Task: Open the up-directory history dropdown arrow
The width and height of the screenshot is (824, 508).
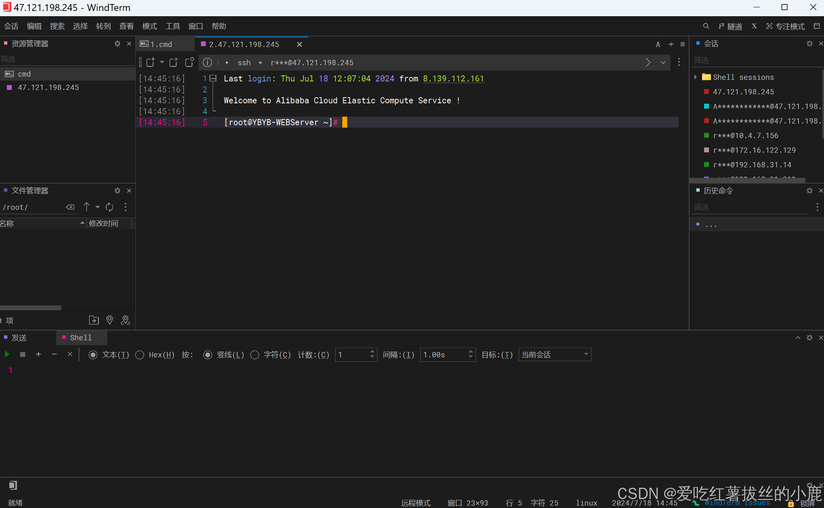Action: [x=97, y=207]
